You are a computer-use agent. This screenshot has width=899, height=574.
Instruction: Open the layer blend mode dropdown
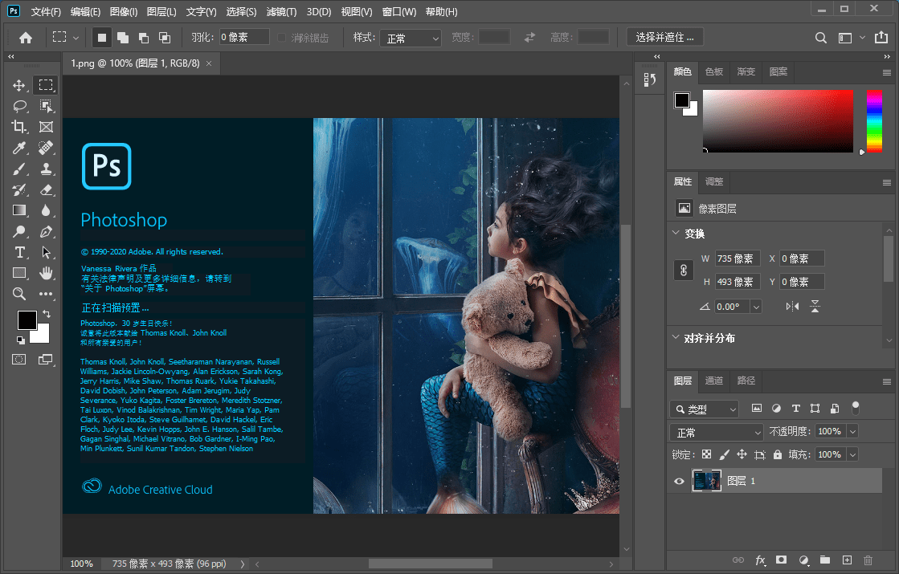click(716, 432)
